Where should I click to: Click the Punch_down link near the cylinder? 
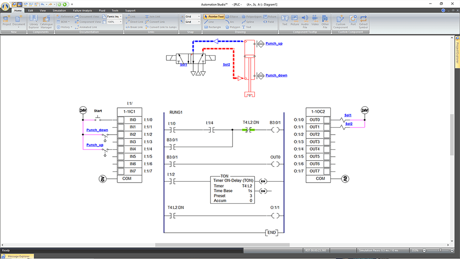[x=276, y=76]
